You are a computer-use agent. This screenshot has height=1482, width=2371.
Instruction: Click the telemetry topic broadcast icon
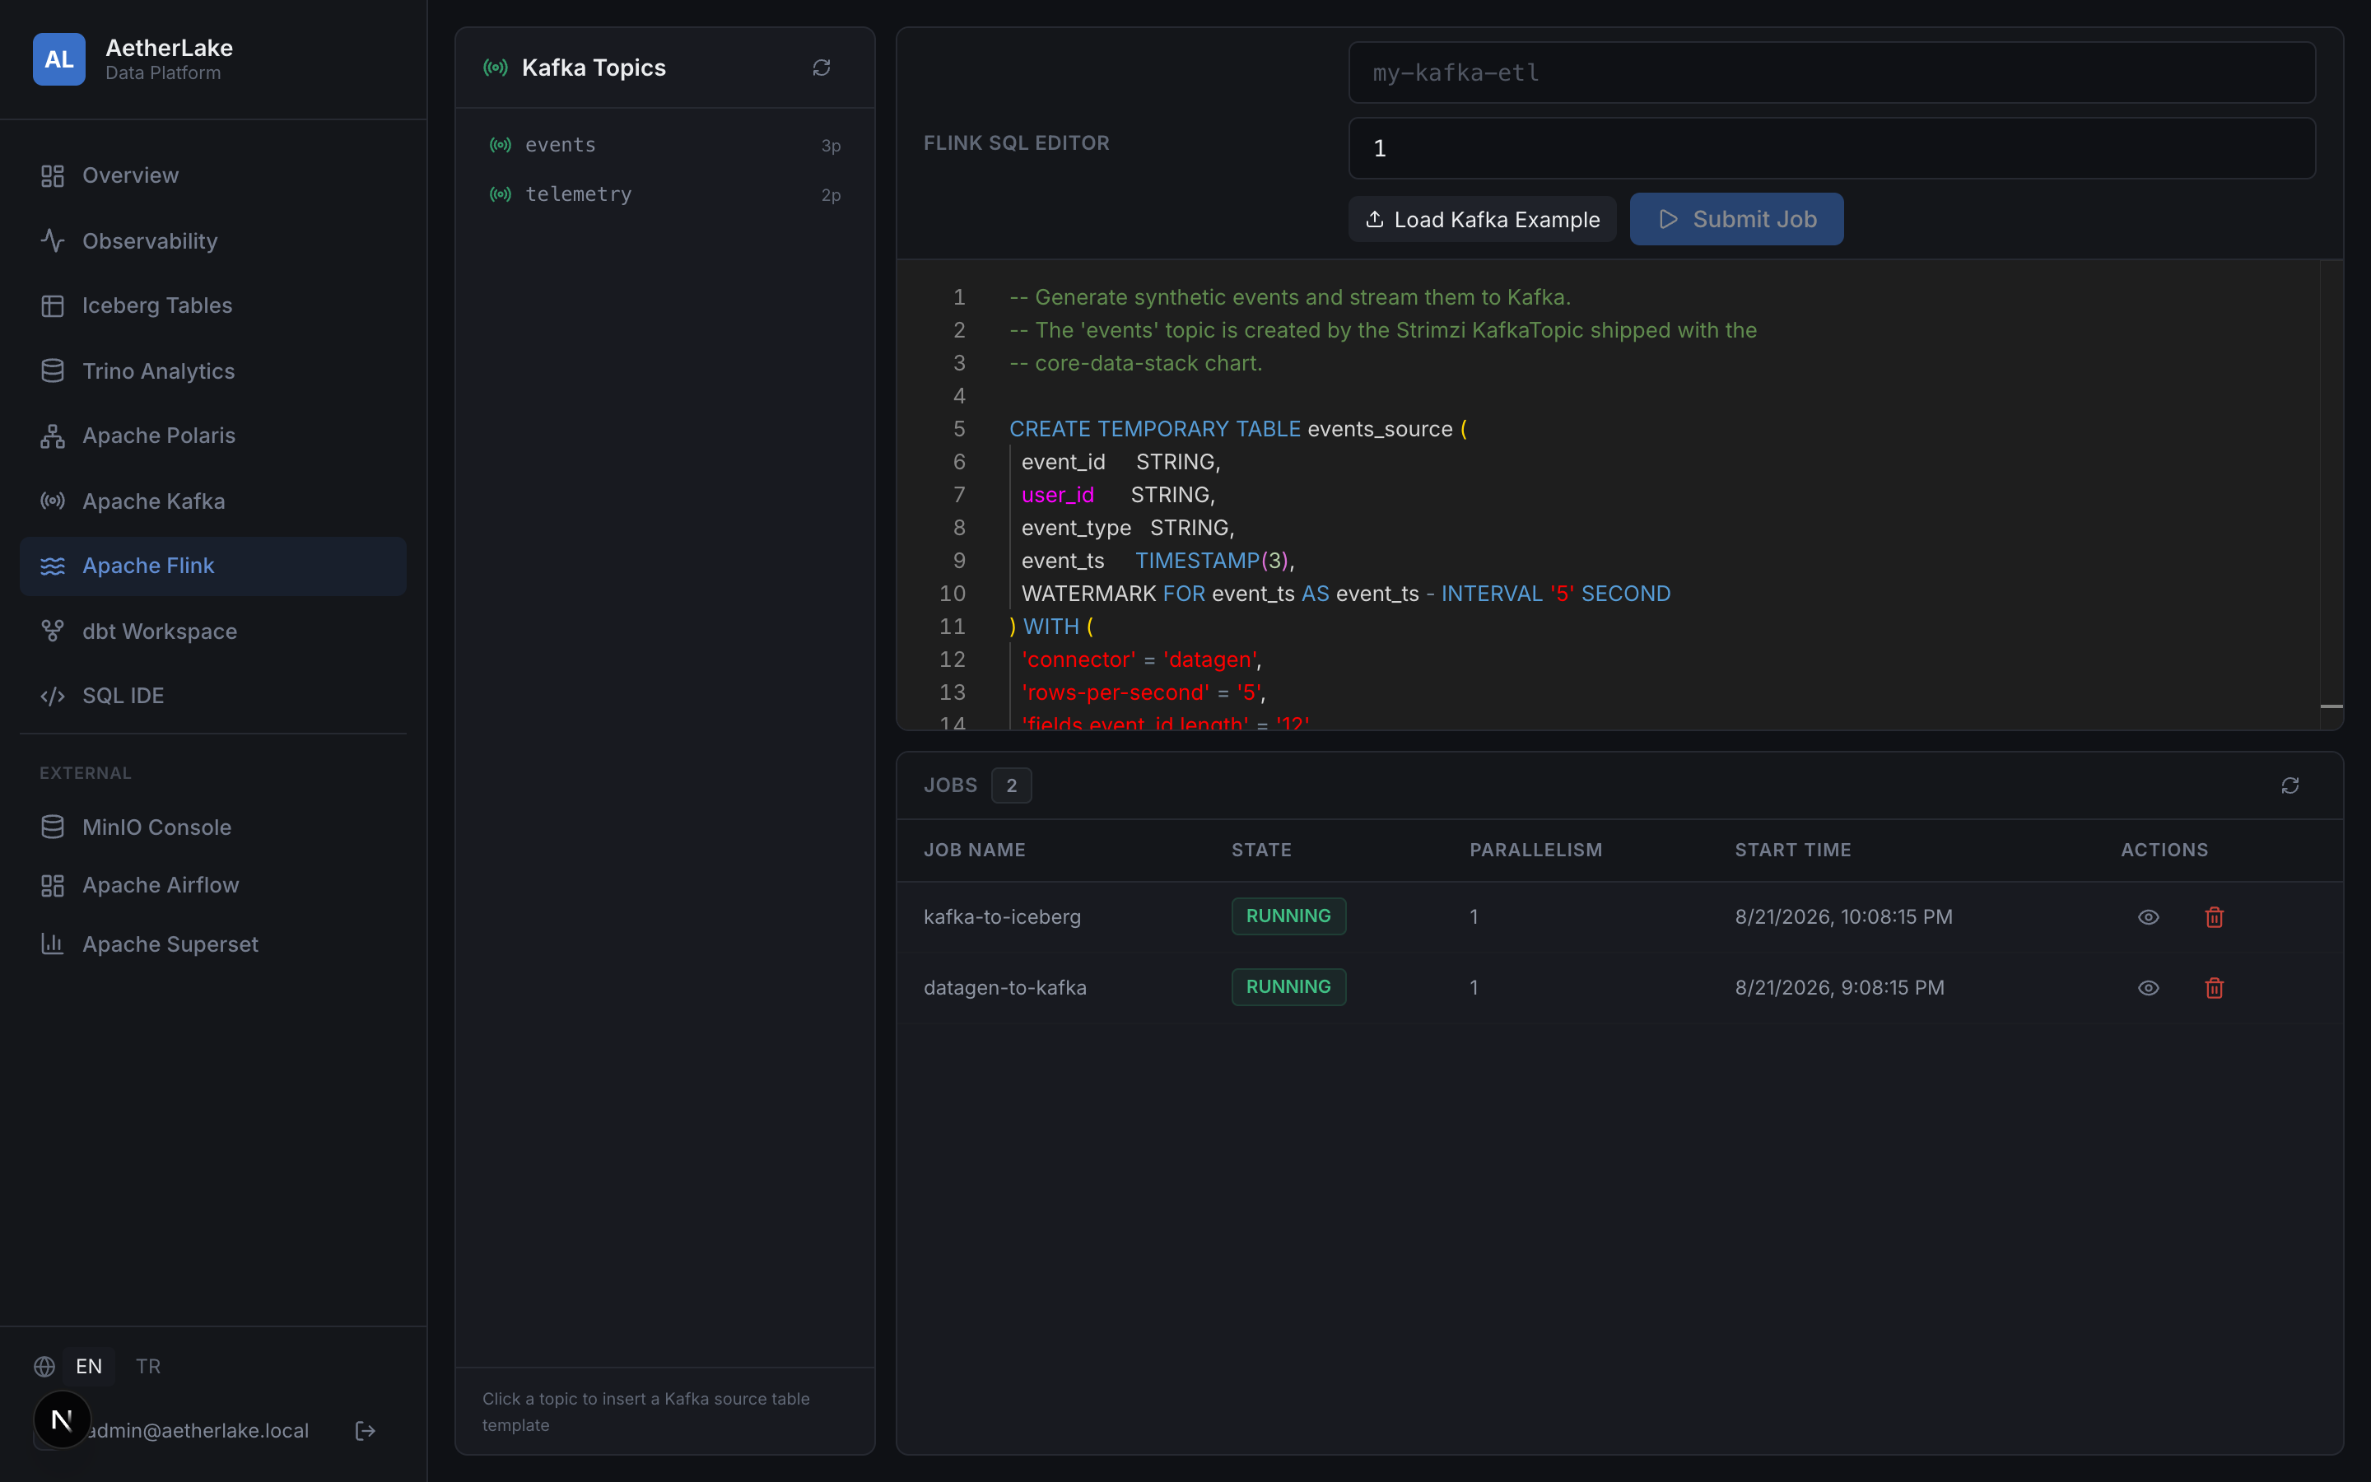click(501, 194)
